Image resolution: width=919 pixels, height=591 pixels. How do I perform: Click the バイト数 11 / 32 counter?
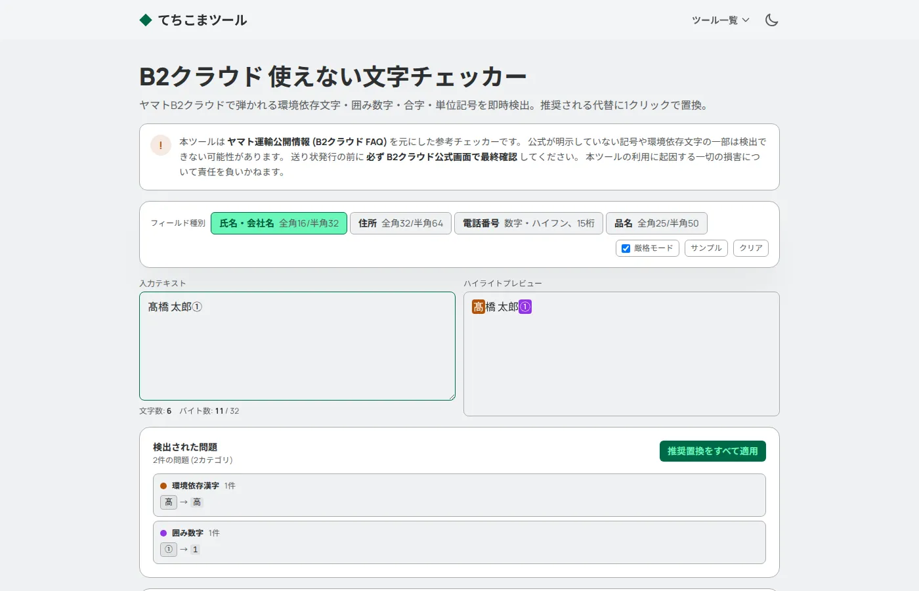(209, 411)
